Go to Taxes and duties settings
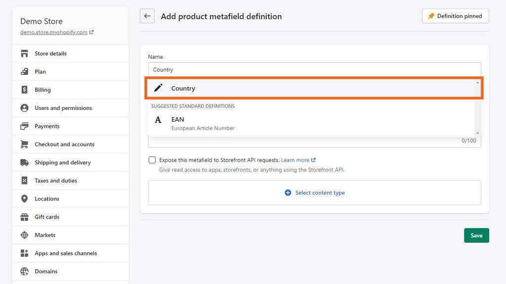Viewport: 506px width, 284px height. click(55, 181)
